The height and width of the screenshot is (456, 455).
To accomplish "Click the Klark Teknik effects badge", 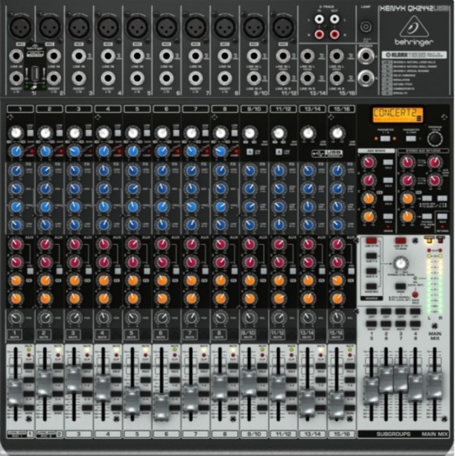I will point(414,54).
